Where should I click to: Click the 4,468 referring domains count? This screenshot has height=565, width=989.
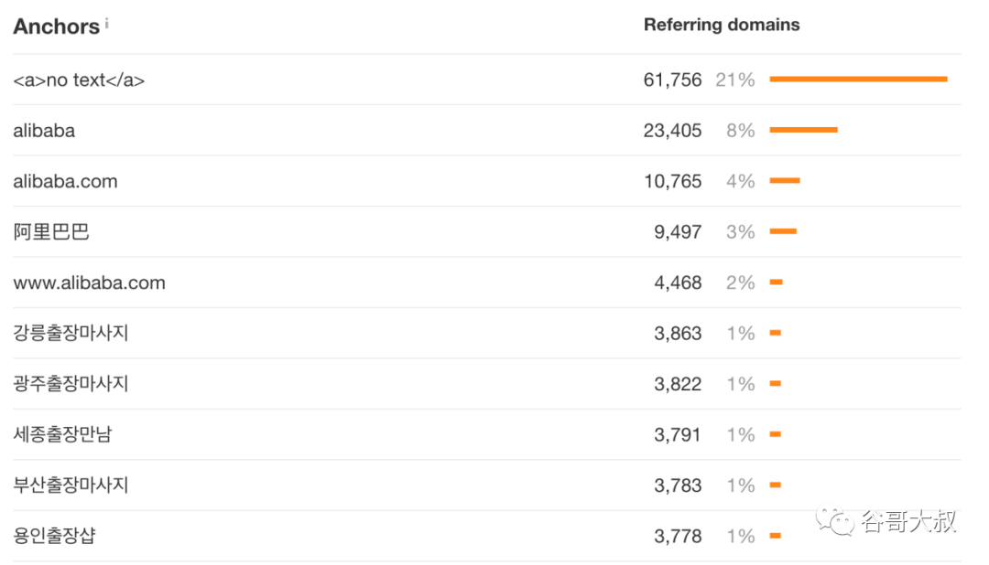coord(678,282)
